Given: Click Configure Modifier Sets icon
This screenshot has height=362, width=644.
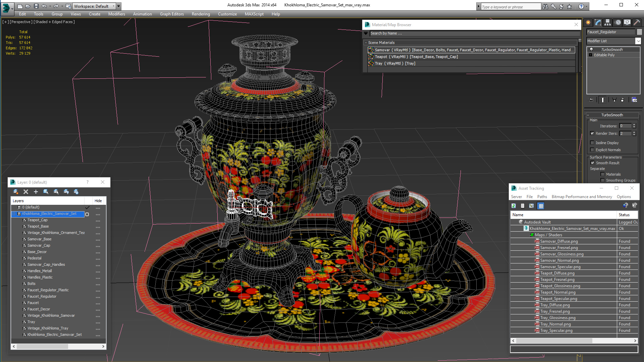Looking at the screenshot, I should 634,100.
